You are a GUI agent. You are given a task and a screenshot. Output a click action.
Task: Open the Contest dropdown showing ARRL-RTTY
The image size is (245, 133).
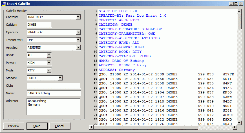[x=78, y=17]
